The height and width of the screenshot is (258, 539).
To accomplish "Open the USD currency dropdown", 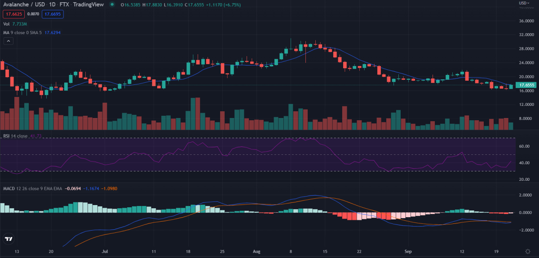I will [x=525, y=3].
